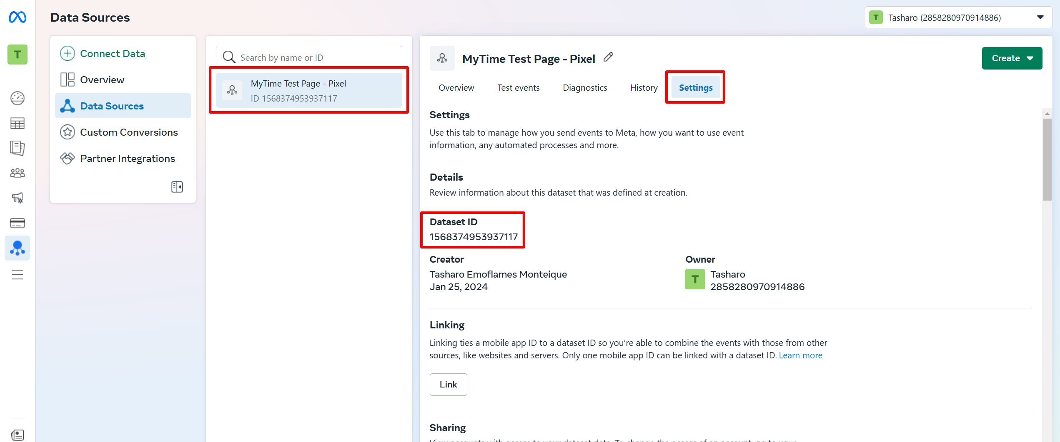
Task: Open the billing card icon in sidebar
Action: coord(18,223)
